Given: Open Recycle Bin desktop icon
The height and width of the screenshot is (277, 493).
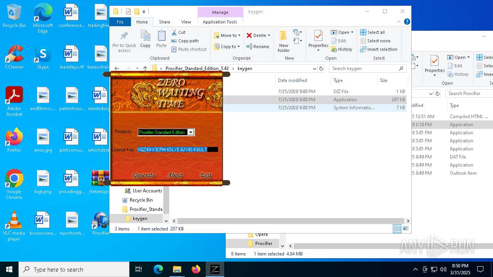Looking at the screenshot, I should coord(14,16).
